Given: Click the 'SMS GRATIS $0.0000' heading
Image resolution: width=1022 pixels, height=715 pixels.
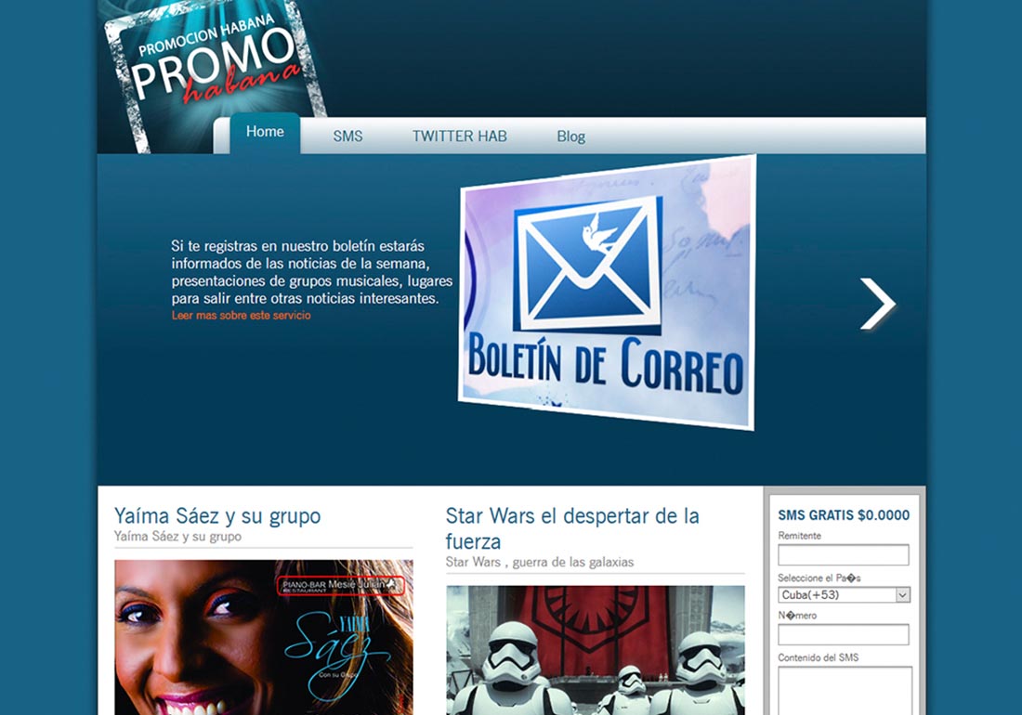Looking at the screenshot, I should tap(844, 515).
